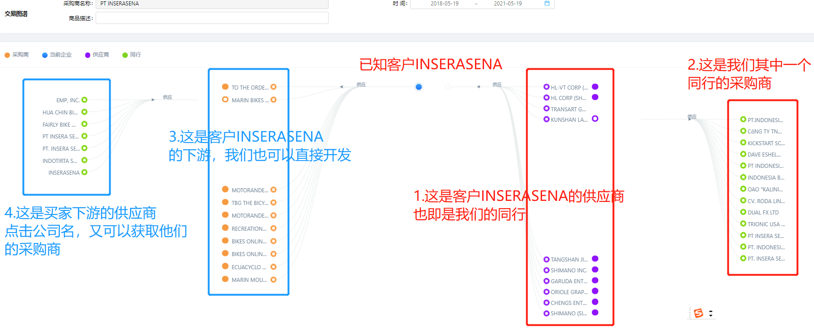Click KICKSTART SC... peer node
The width and height of the screenshot is (814, 333).
click(x=743, y=143)
